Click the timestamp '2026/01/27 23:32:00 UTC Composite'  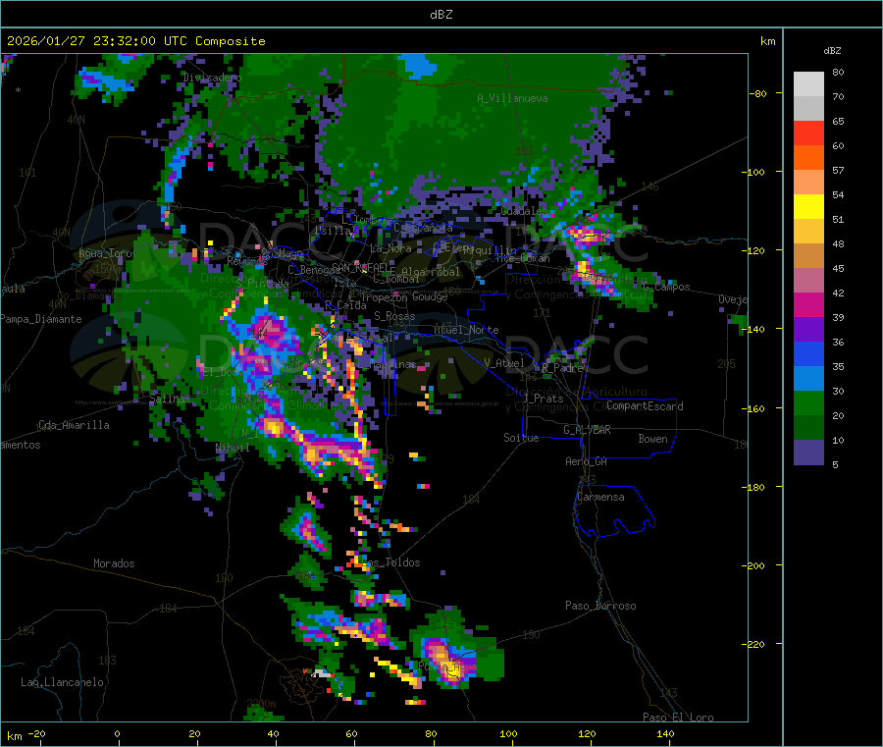[135, 41]
